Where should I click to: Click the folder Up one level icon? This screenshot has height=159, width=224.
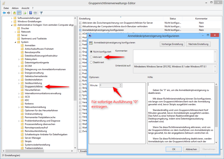click(x=14, y=13)
